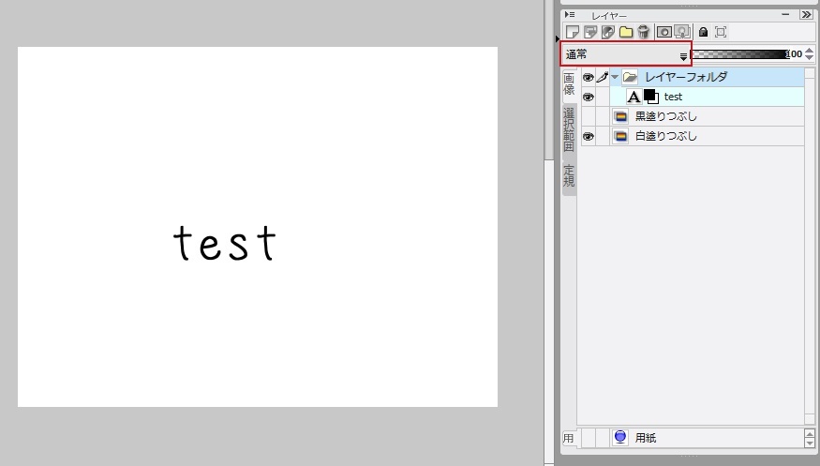Click the trash can delete layer icon
Screen dimensions: 820x466
tap(644, 32)
